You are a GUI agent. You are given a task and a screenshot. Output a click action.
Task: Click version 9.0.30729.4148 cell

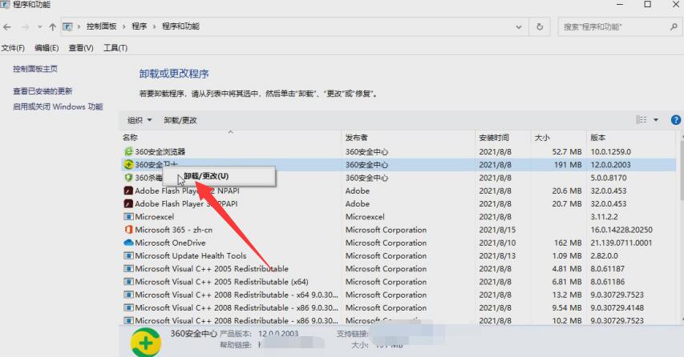click(x=617, y=308)
